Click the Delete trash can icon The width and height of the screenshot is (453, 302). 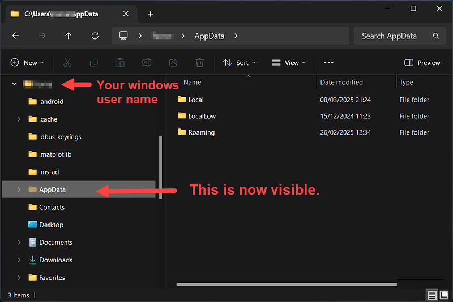(x=199, y=63)
